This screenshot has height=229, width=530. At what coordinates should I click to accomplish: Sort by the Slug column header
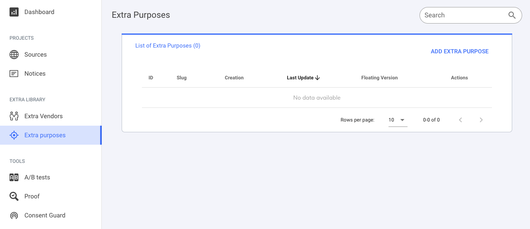tap(181, 78)
